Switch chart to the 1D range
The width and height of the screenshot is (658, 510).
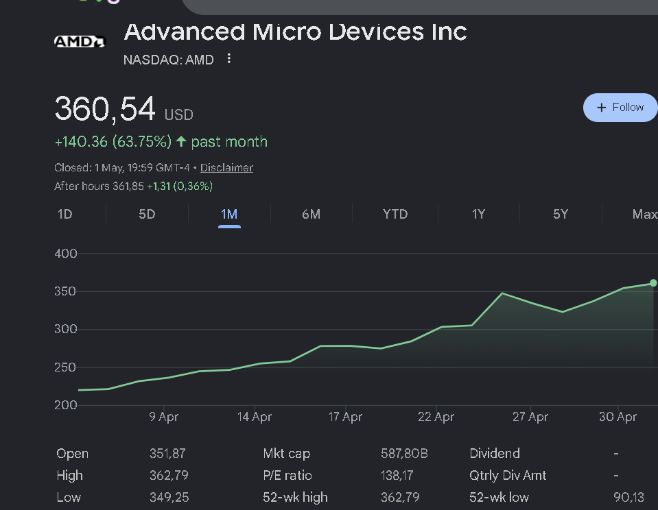click(x=64, y=215)
